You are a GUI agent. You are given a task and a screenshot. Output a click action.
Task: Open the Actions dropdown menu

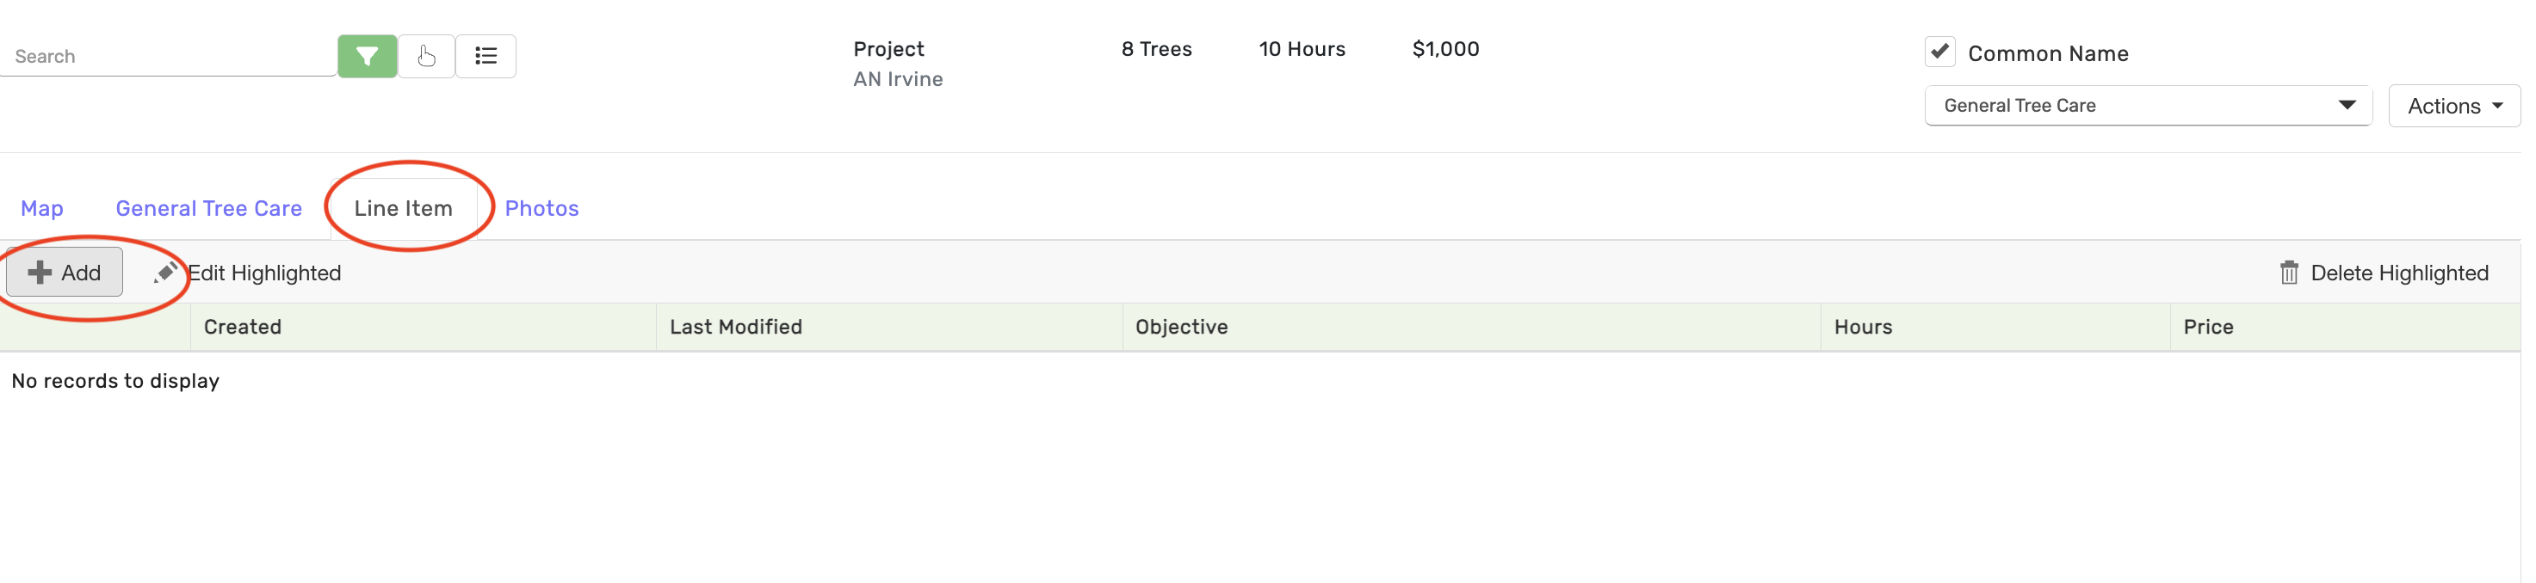point(2453,105)
